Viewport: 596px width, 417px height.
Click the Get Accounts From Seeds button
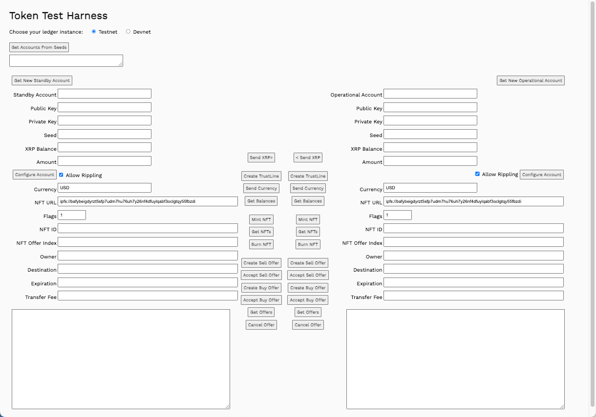pyautogui.click(x=39, y=47)
